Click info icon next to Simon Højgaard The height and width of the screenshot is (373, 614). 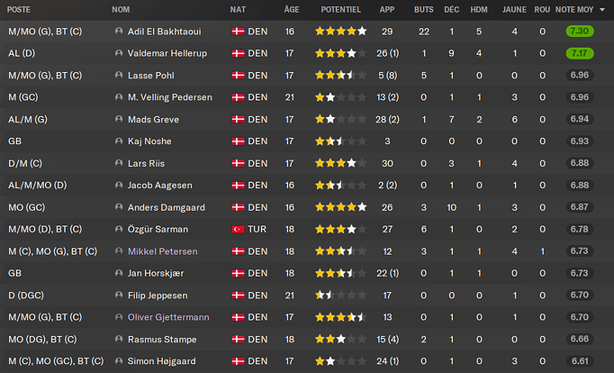coord(119,360)
